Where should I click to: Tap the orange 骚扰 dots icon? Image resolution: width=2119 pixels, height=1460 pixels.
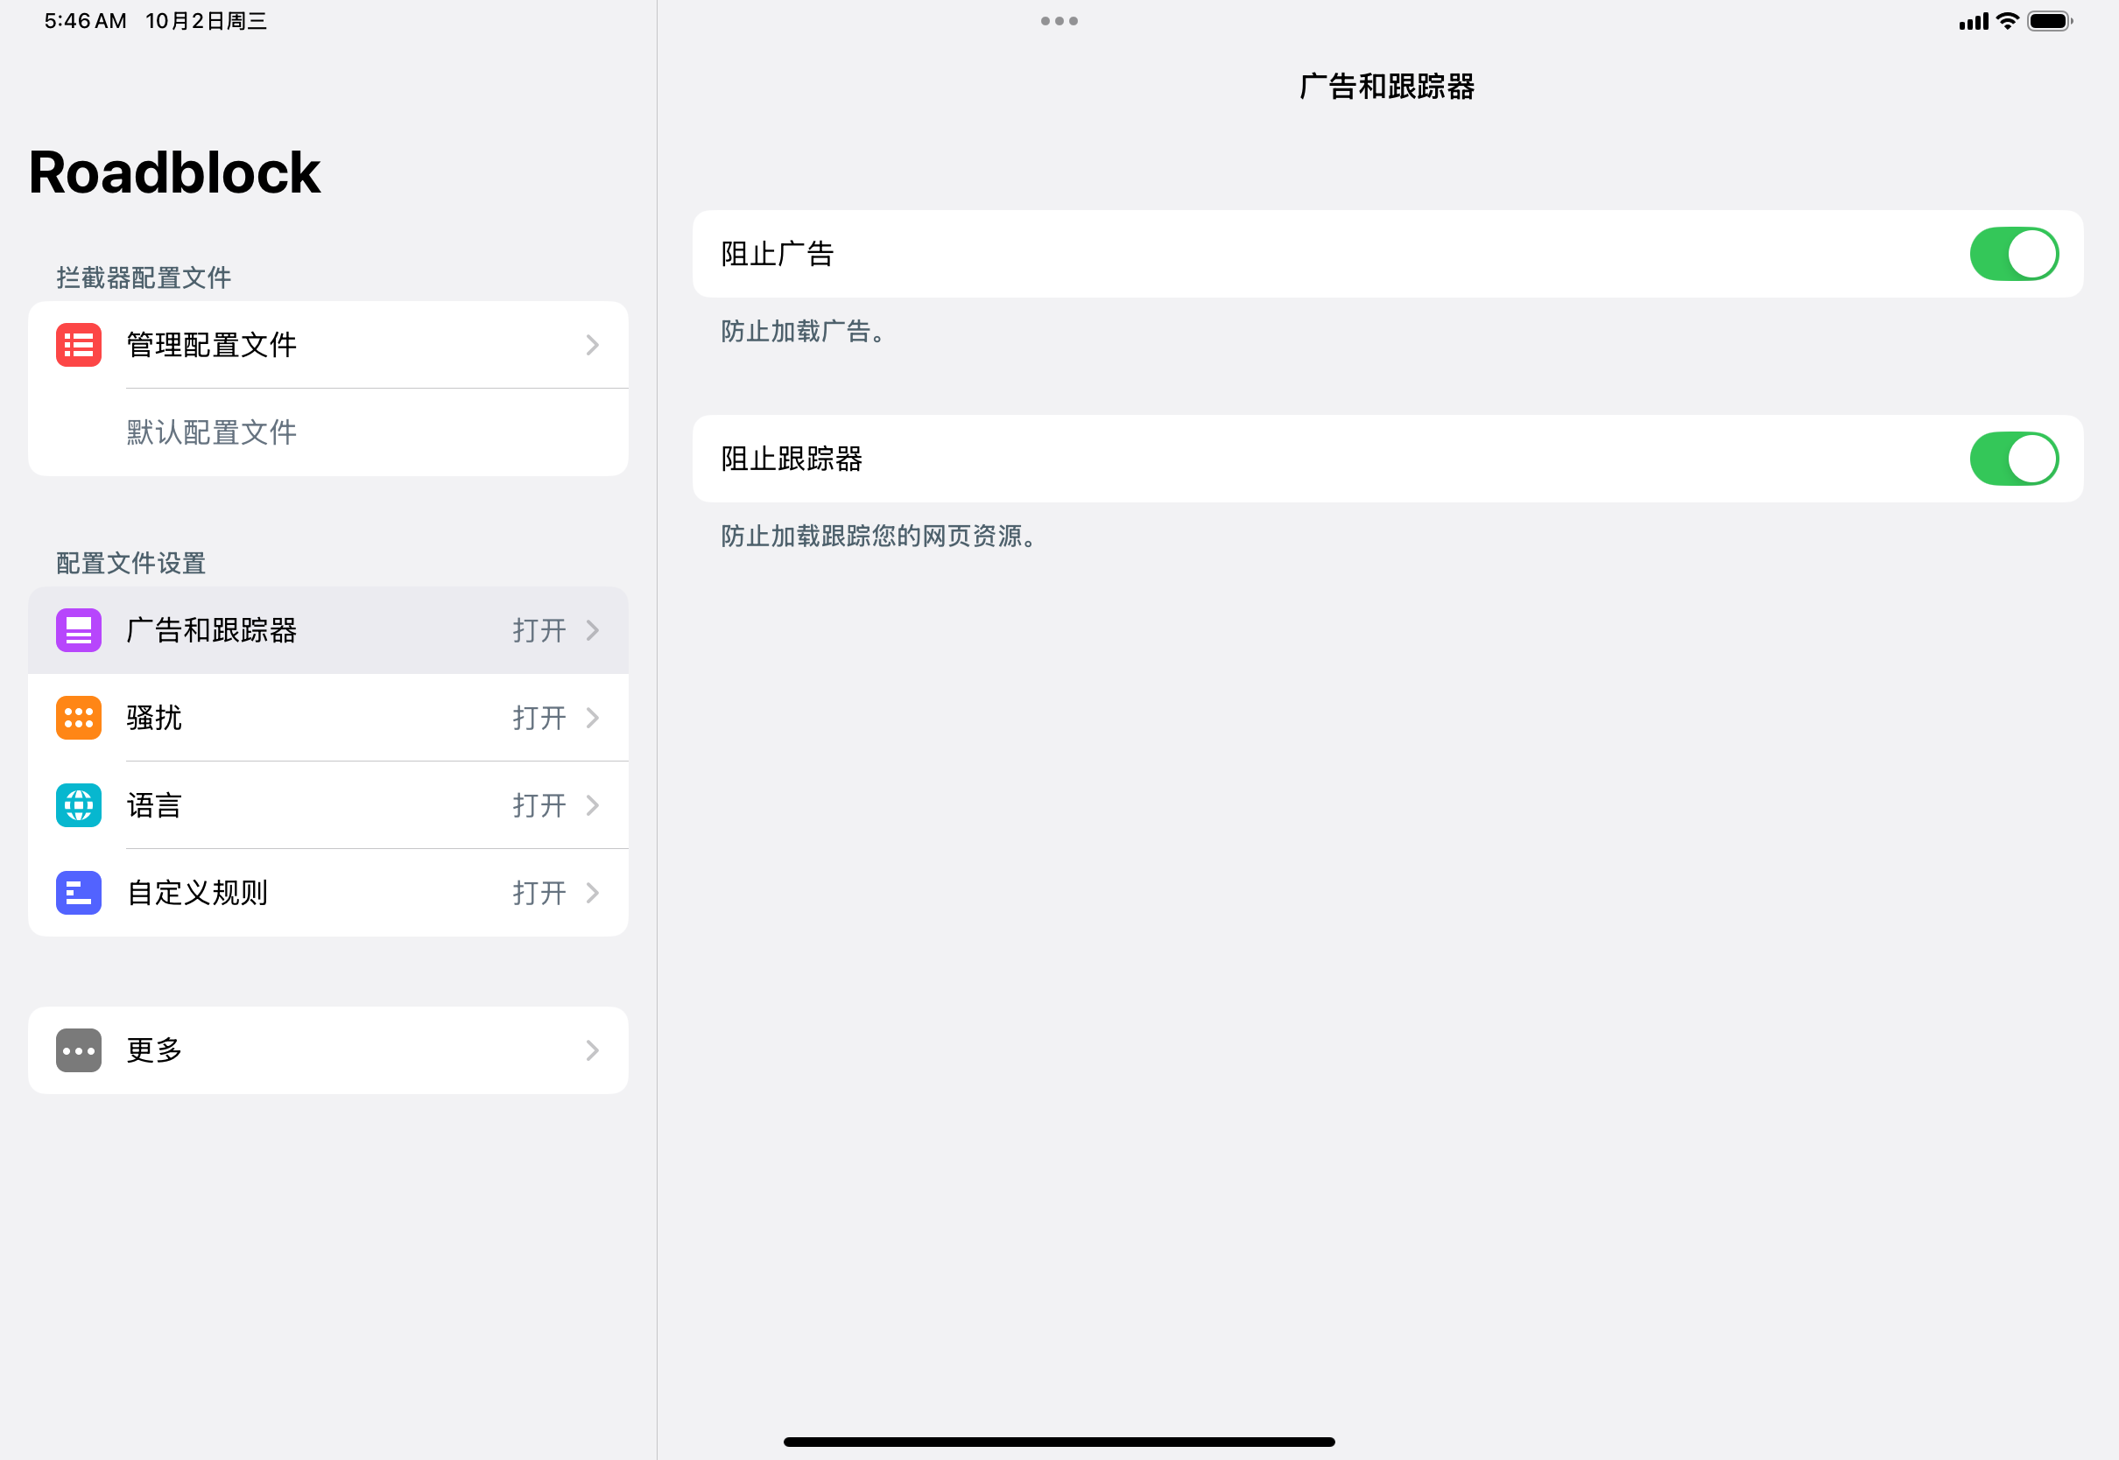(79, 718)
